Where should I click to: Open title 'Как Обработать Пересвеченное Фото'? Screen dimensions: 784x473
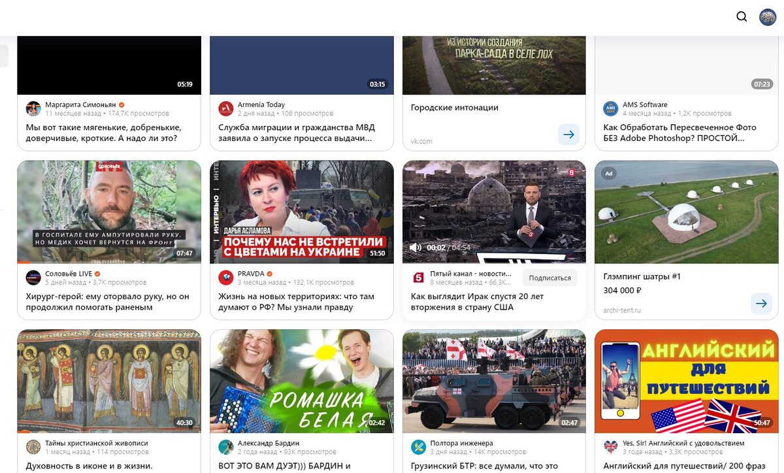pyautogui.click(x=680, y=133)
